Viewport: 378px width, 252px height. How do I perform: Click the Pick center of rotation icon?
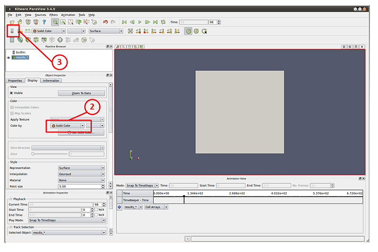(204, 31)
